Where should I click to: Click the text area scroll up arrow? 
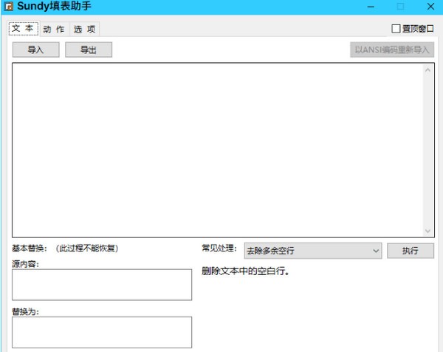(428, 70)
